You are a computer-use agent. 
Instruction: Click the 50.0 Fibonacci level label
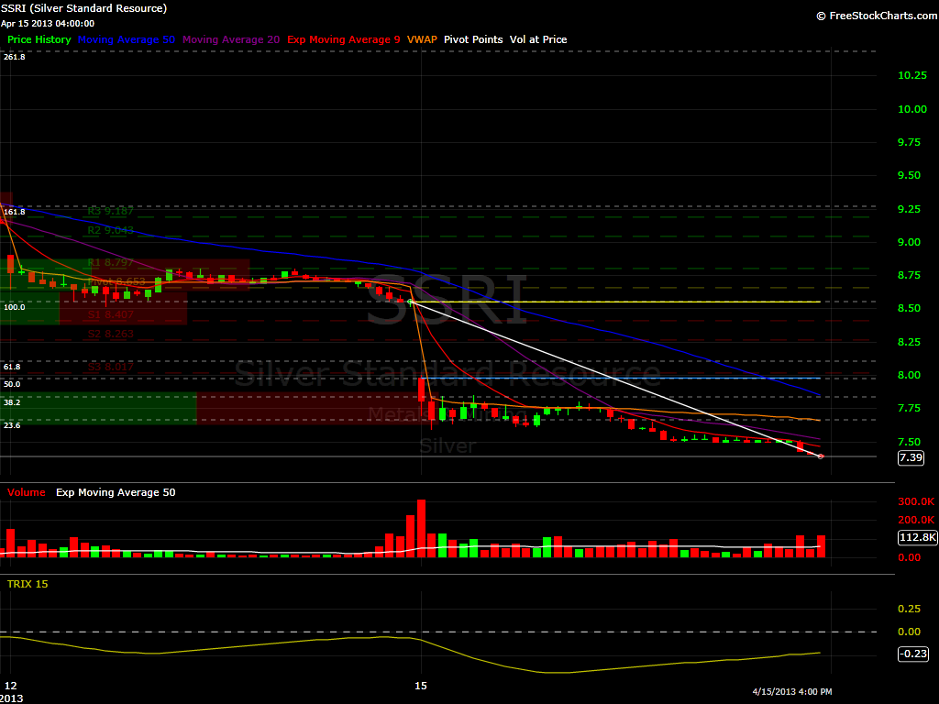[12, 384]
